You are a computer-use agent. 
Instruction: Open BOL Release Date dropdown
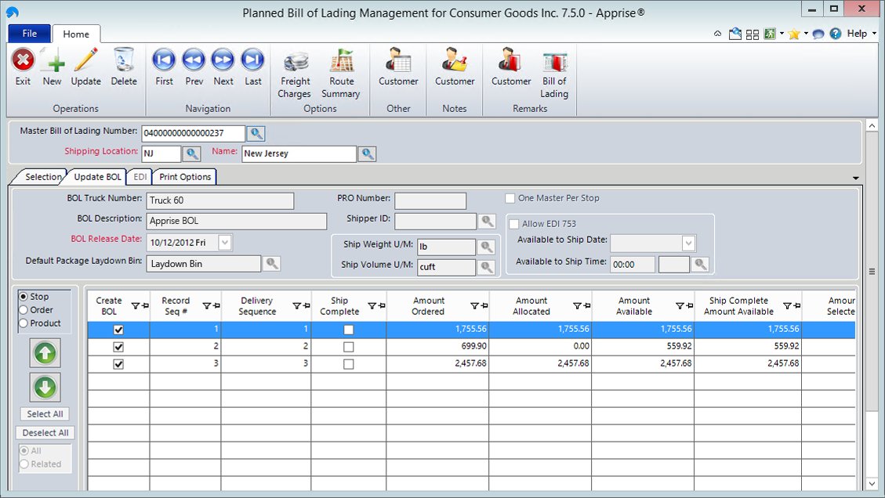(x=225, y=243)
